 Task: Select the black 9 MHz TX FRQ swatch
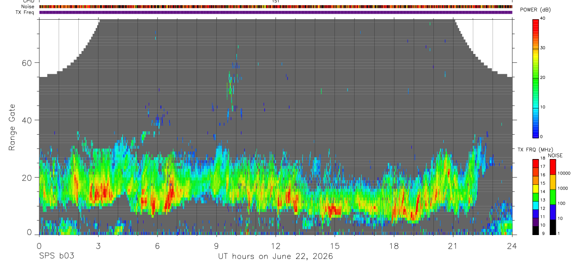point(536,230)
